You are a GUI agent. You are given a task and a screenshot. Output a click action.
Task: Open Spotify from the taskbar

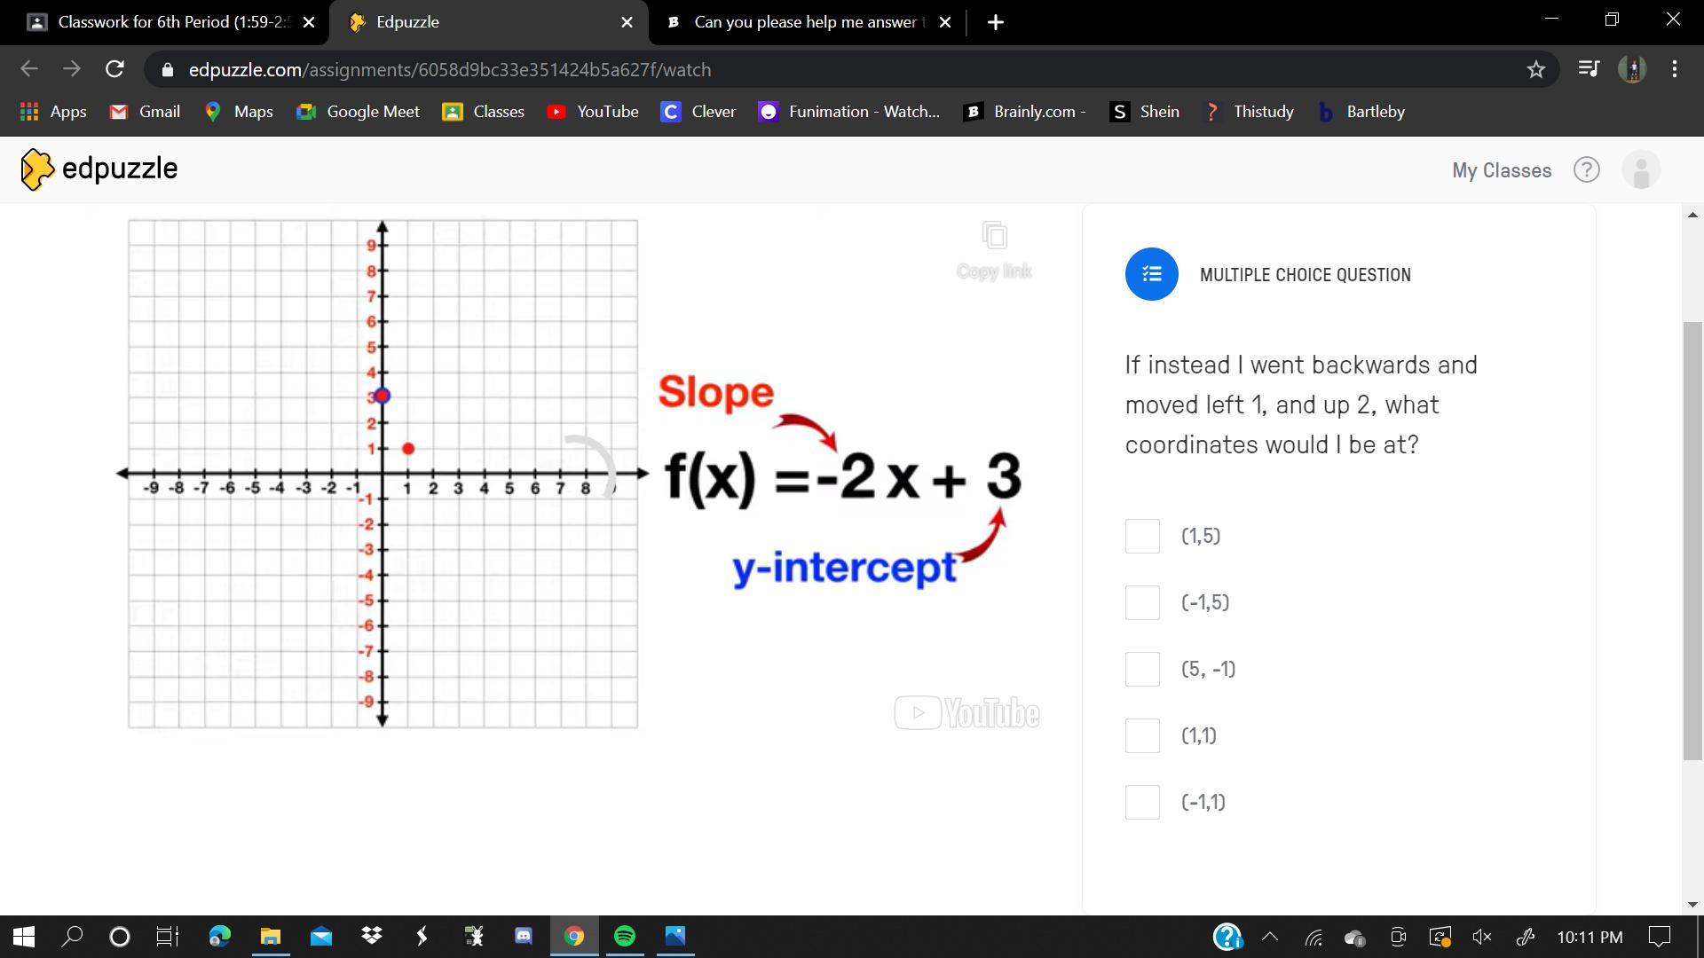coord(624,936)
